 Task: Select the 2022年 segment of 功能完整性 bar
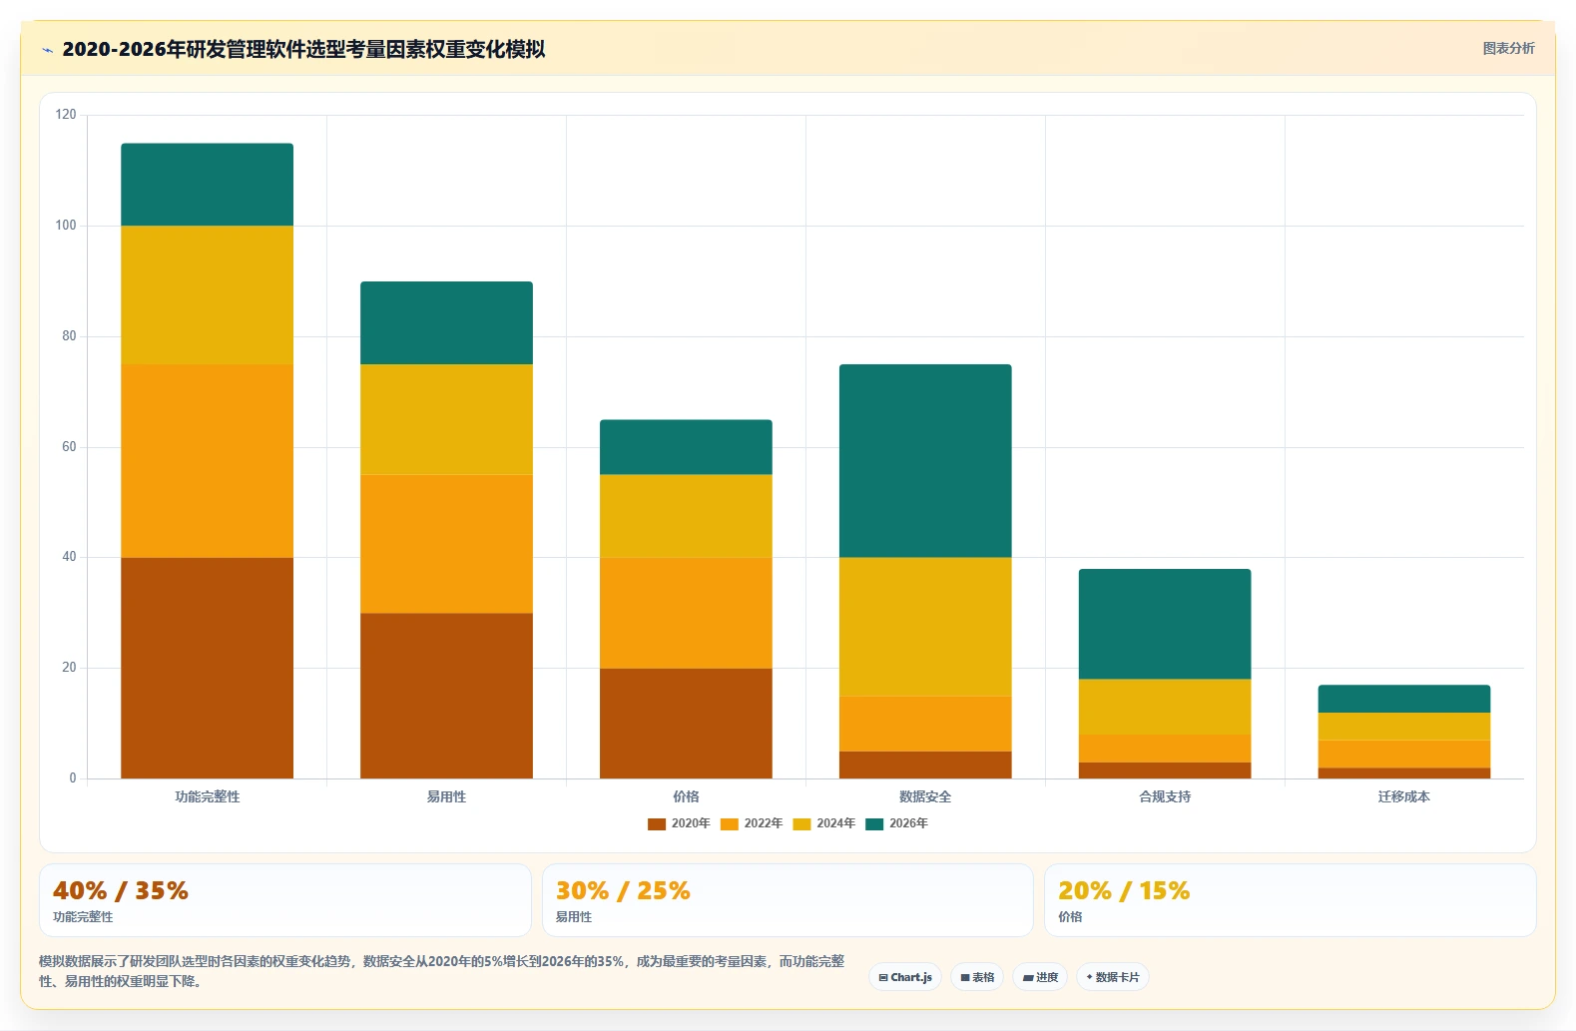click(x=208, y=461)
